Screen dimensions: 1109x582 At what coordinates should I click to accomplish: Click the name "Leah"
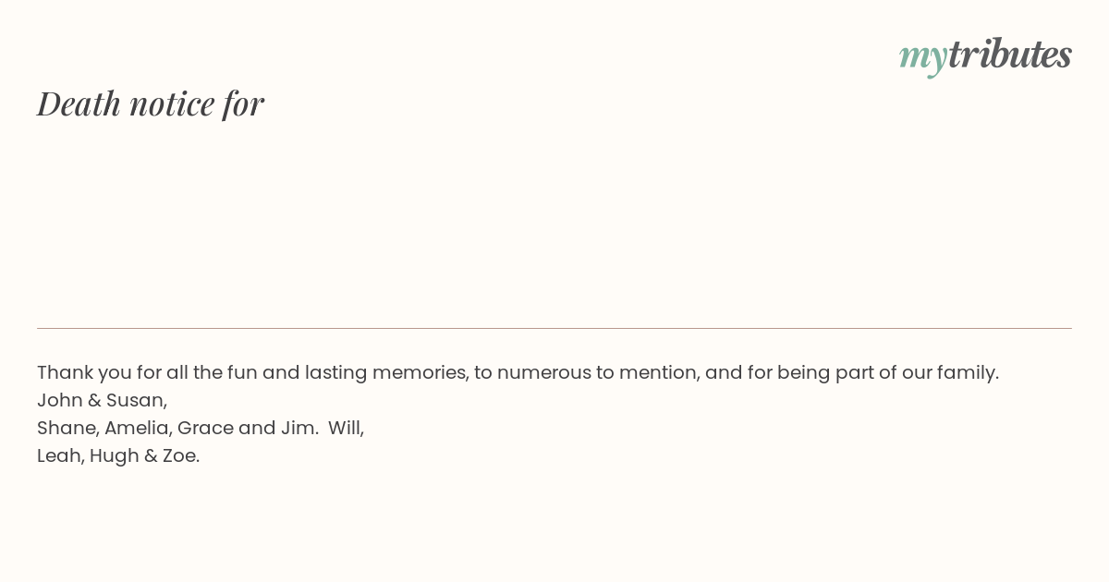59,455
